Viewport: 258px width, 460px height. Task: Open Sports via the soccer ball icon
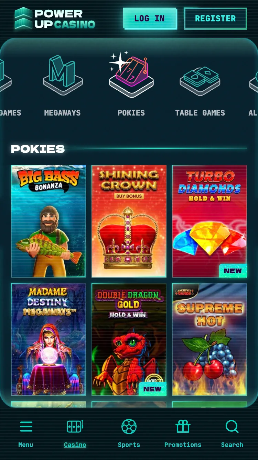tap(129, 427)
